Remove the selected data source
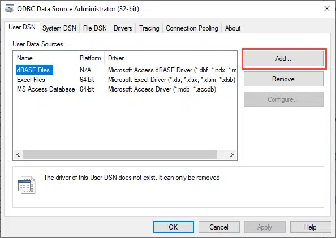This screenshot has width=336, height=238. [283, 79]
